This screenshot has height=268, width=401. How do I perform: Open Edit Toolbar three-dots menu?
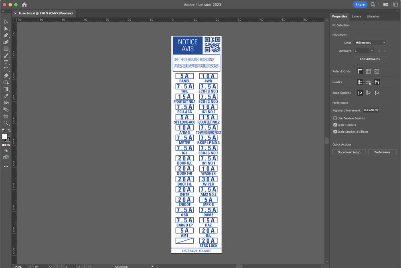point(6,166)
